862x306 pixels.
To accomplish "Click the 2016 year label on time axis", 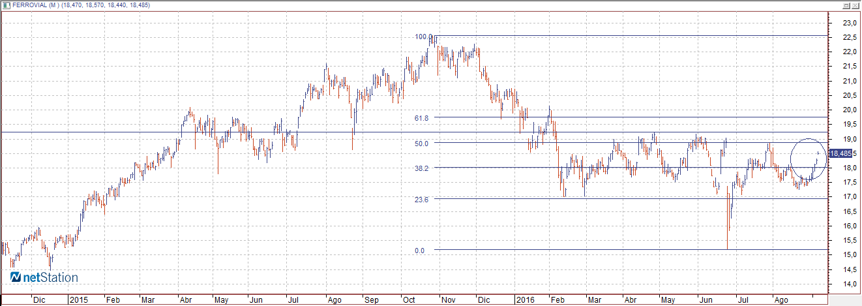I will pos(525,301).
